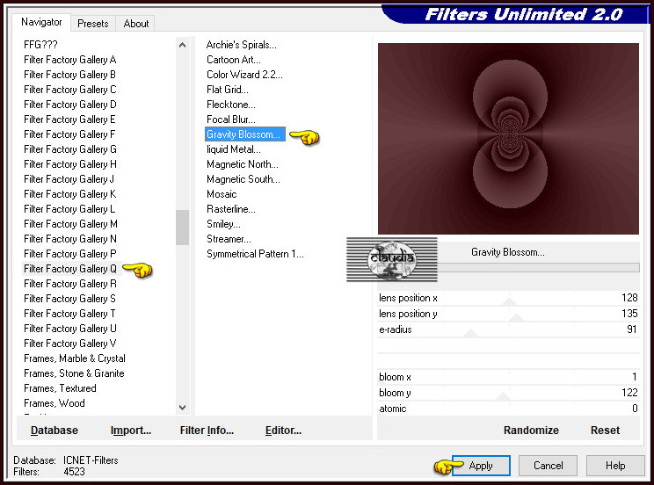The image size is (654, 485).
Task: Open the Database button
Action: click(x=54, y=430)
